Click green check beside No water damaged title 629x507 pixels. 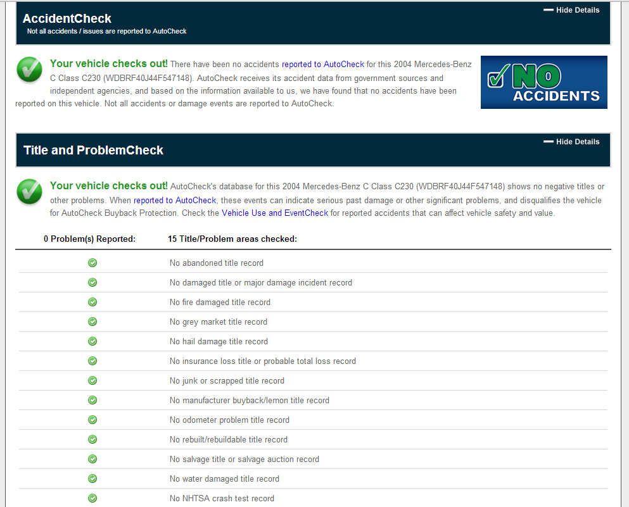tap(92, 479)
